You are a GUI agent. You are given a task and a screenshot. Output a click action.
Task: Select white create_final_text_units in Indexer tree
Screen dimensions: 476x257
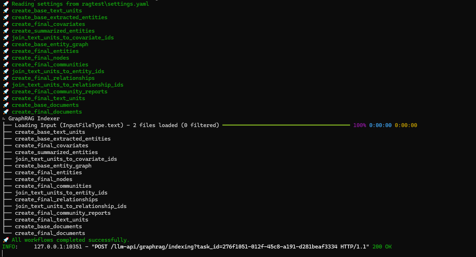[51, 220]
